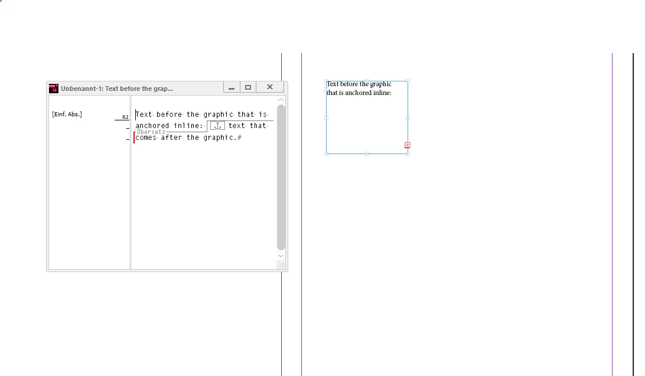Image resolution: width=645 pixels, height=376 pixels.
Task: Maximize the Unbenannt-1 story editor window
Action: click(248, 87)
